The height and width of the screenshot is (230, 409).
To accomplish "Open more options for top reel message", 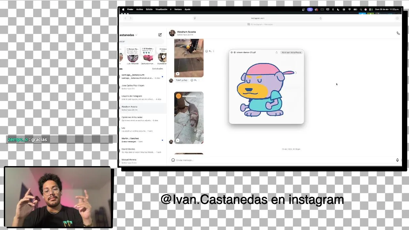I will click(x=213, y=51).
